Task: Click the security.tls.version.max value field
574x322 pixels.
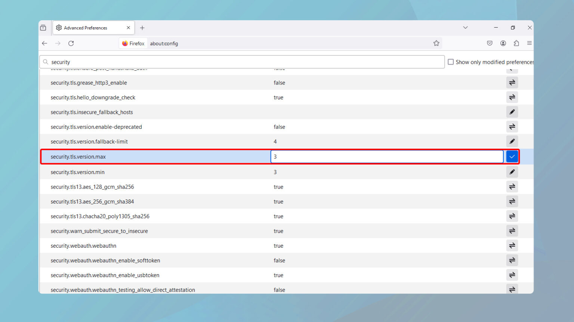Action: coord(387,157)
